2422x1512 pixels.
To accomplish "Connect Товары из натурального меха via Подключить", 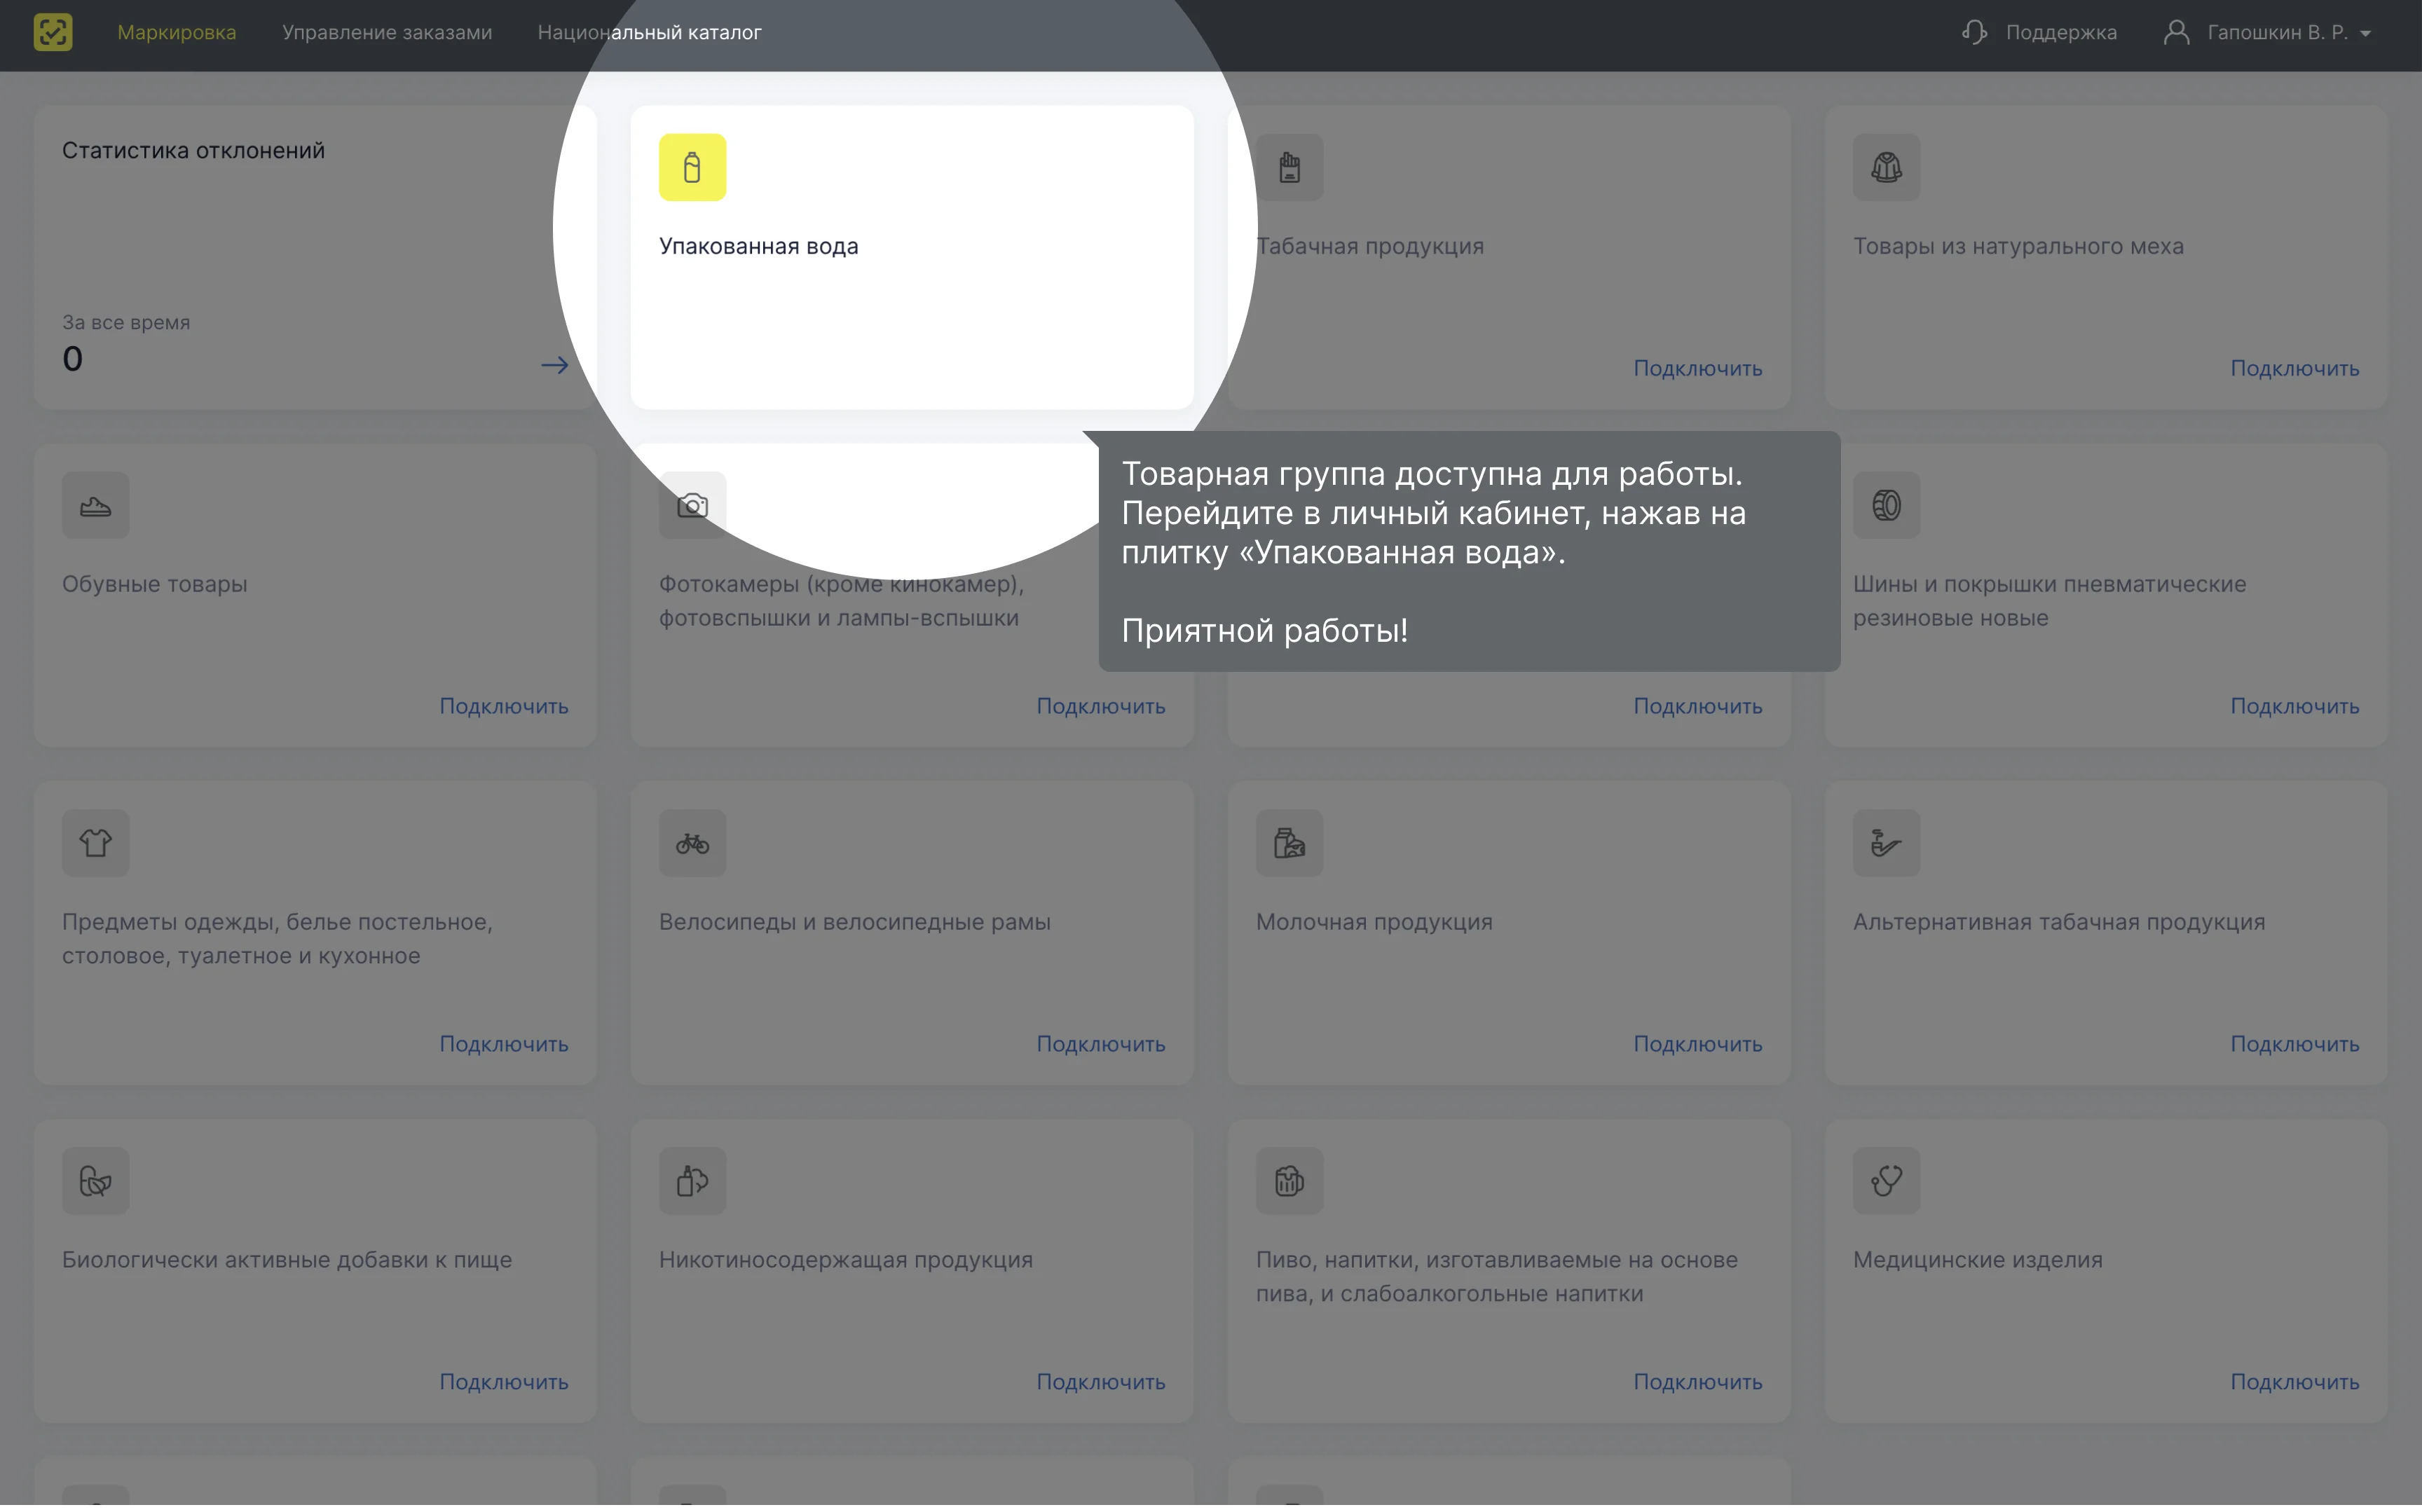I will 2295,368.
